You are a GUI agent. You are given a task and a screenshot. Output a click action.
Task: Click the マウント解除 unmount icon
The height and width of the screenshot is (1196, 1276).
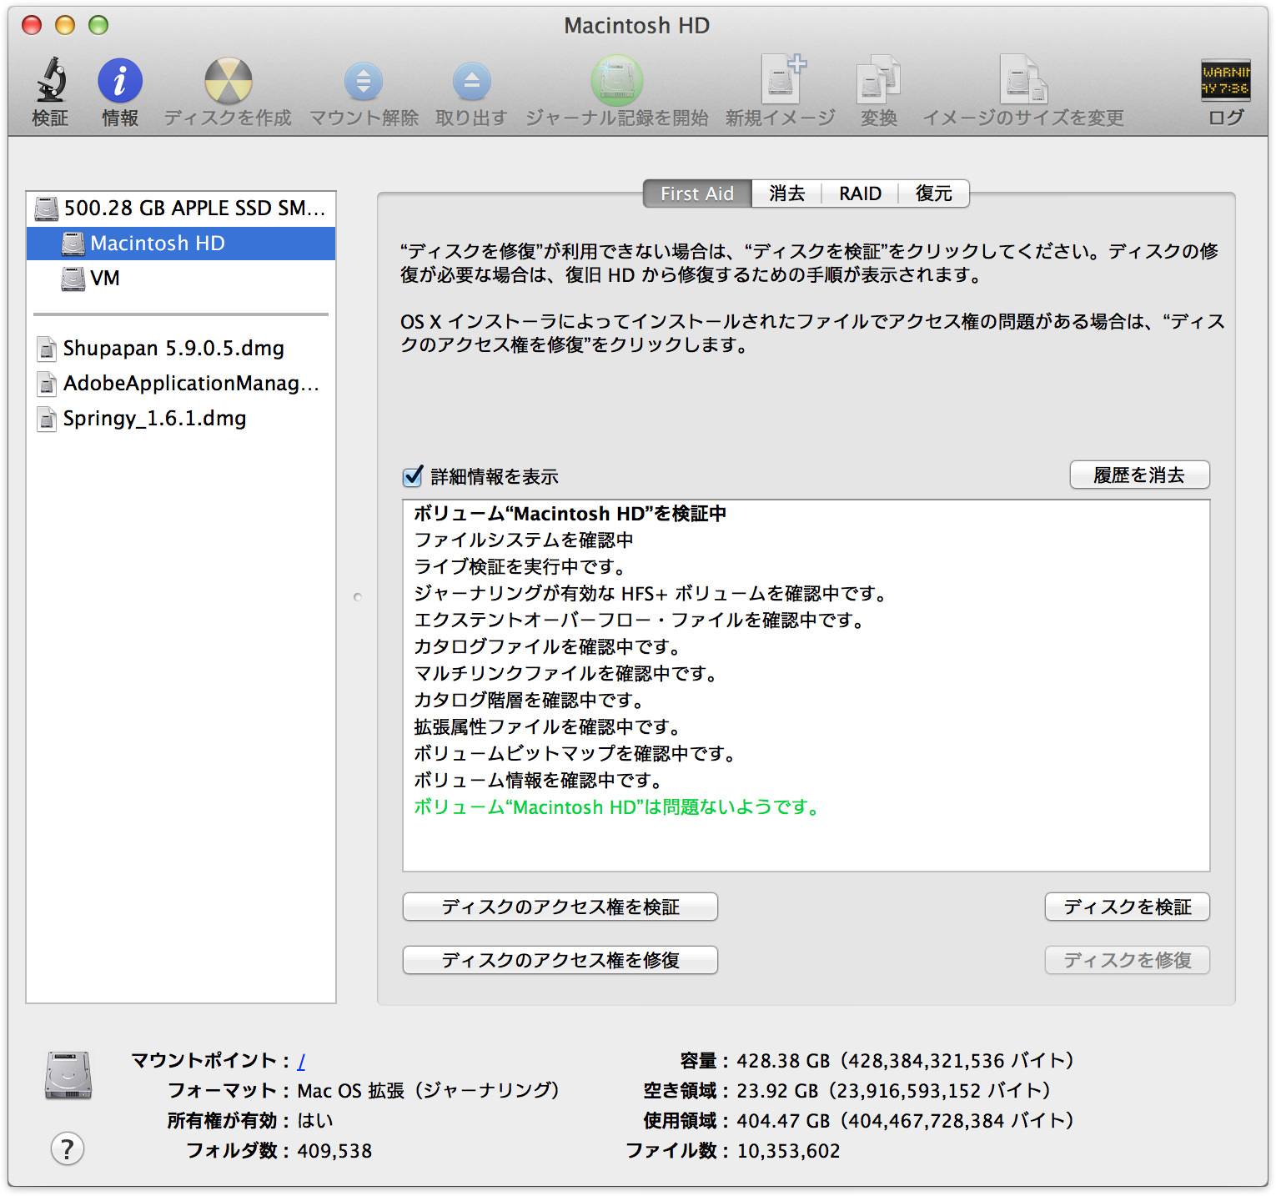point(364,82)
